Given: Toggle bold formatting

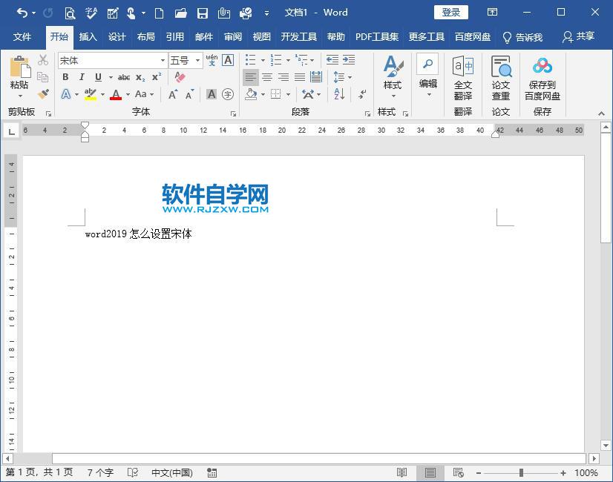Looking at the screenshot, I should coord(65,77).
